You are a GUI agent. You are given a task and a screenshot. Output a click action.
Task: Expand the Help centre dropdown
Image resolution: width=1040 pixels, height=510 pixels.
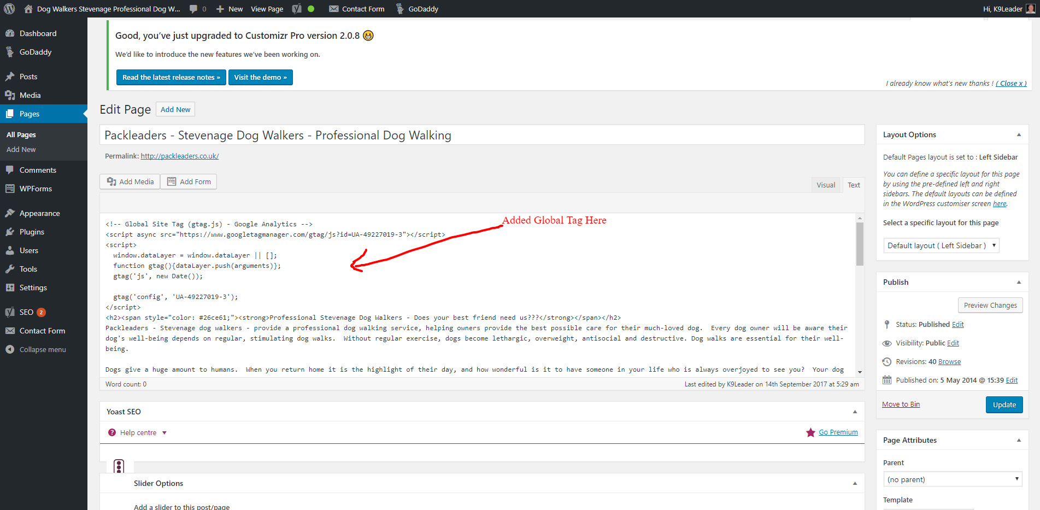[x=138, y=432]
